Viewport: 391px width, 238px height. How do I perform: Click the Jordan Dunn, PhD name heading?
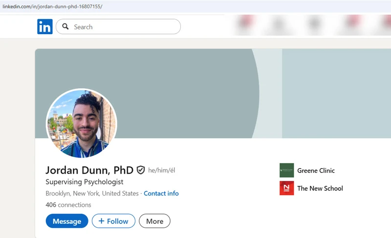point(89,170)
